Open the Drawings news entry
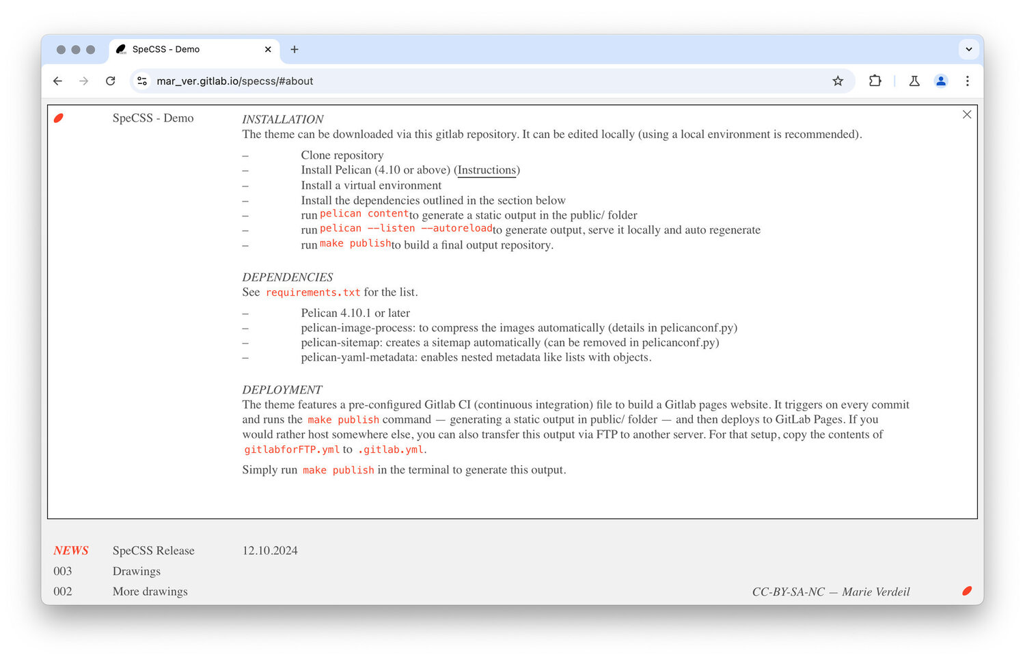 click(136, 571)
